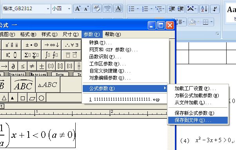Select the summation templates palette
The image size is (236, 150).
click(x=31, y=55)
